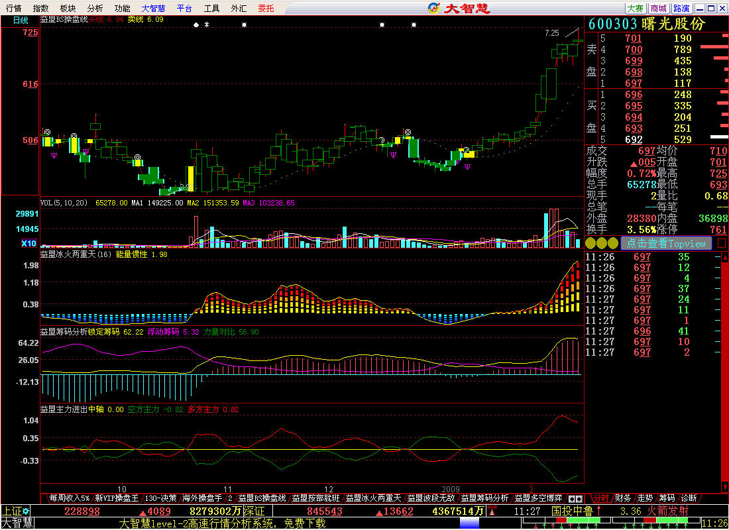The image size is (729, 530).
Task: Click the 7.25 high price label on chart
Action: (552, 33)
